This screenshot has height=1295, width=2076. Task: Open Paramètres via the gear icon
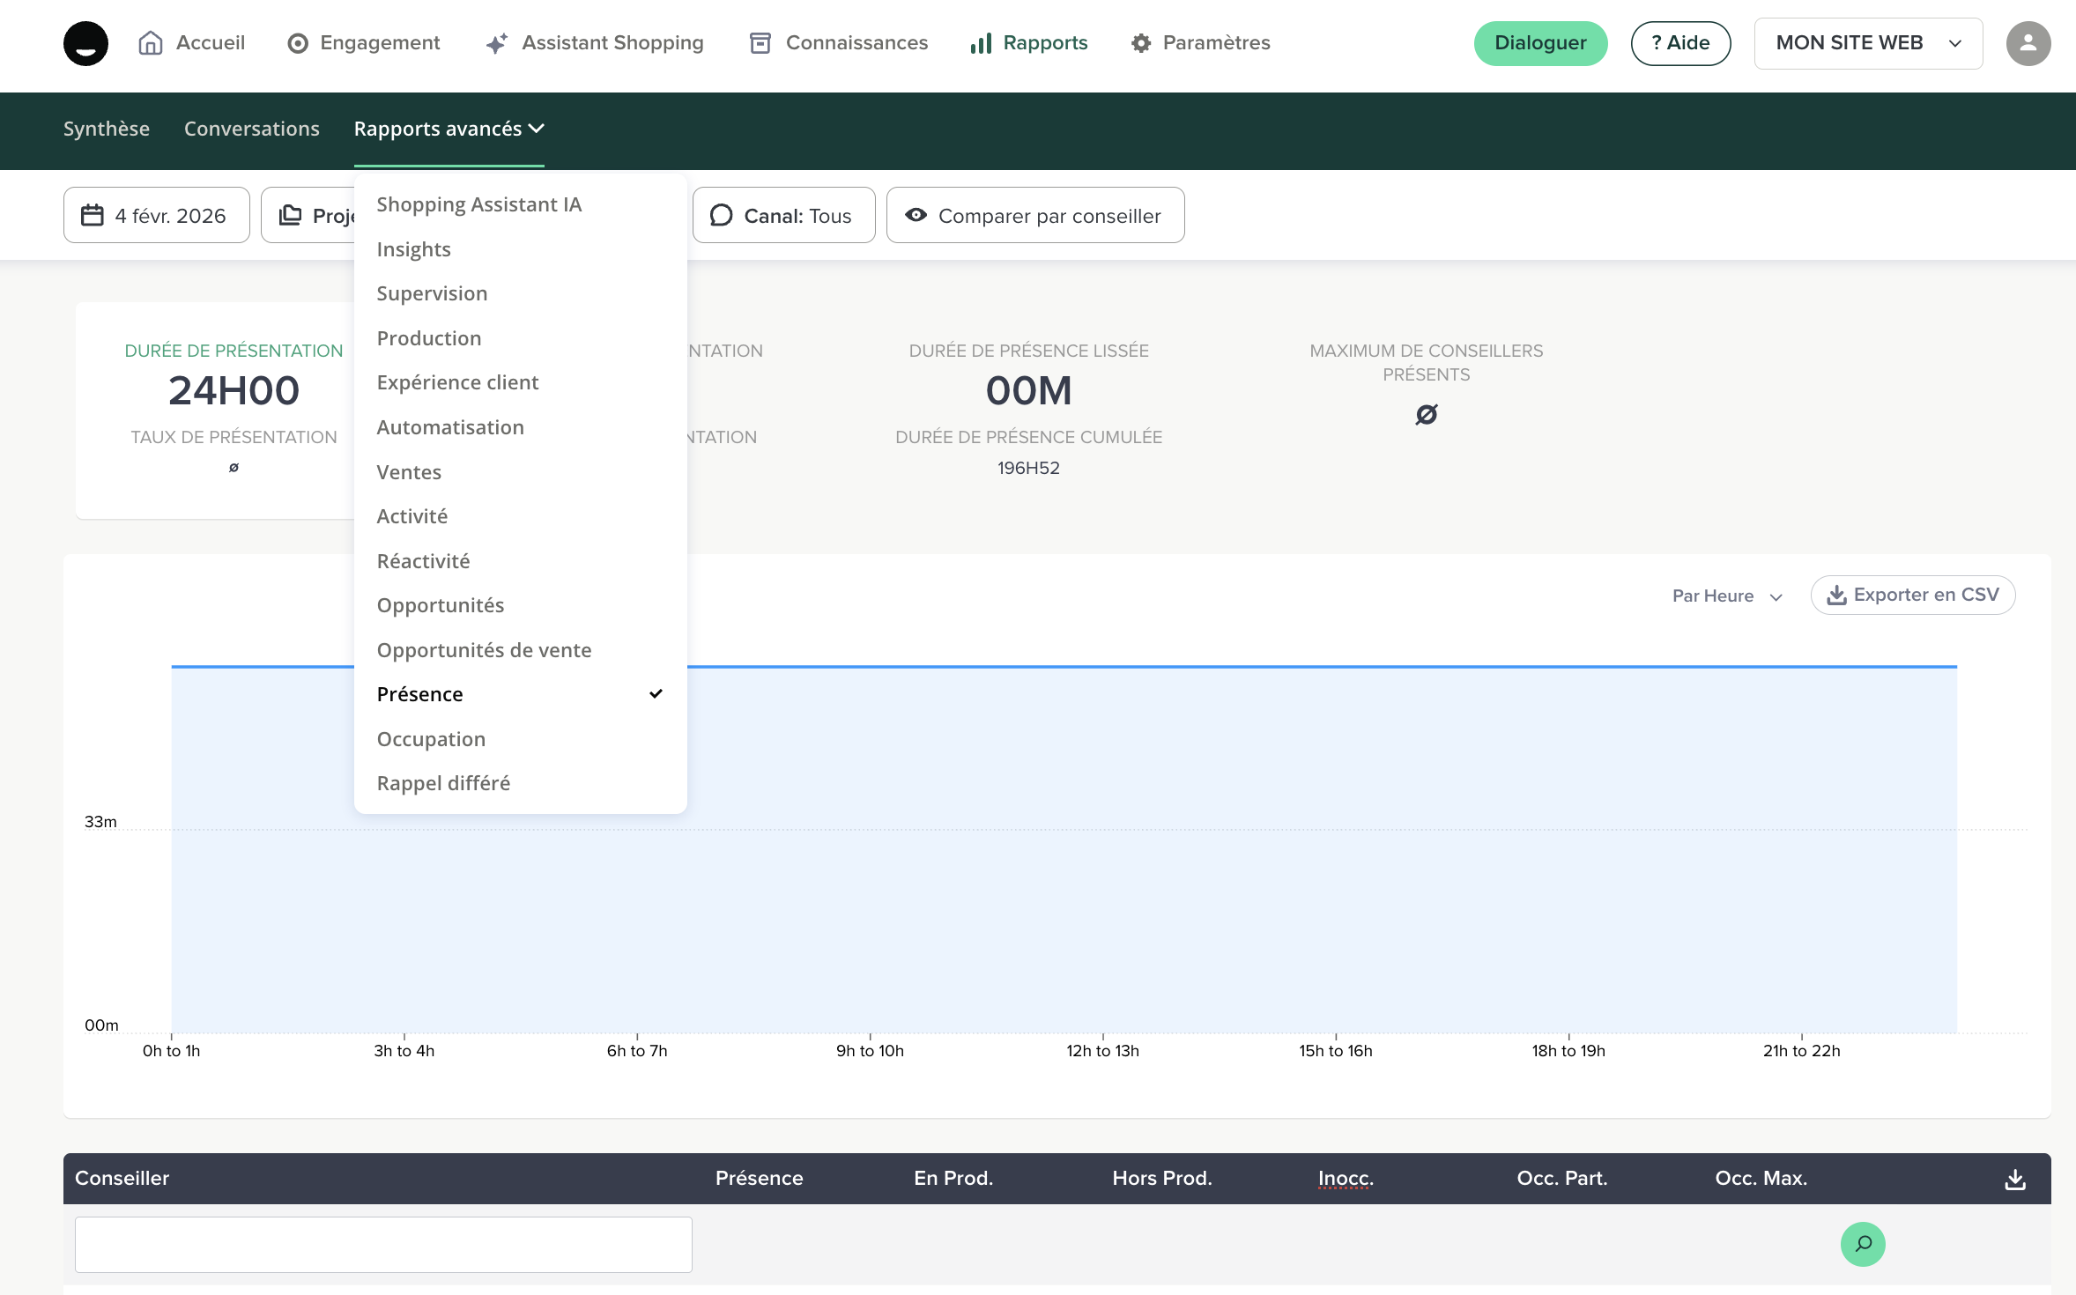[1141, 43]
